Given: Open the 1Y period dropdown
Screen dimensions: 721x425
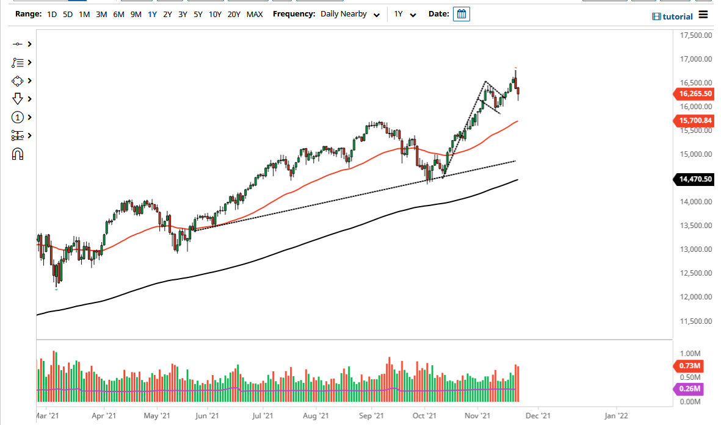Looking at the screenshot, I should click(x=414, y=14).
